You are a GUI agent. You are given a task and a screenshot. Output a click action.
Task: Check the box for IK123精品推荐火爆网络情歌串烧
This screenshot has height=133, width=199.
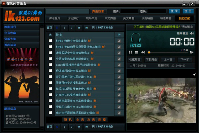(x=50, y=65)
